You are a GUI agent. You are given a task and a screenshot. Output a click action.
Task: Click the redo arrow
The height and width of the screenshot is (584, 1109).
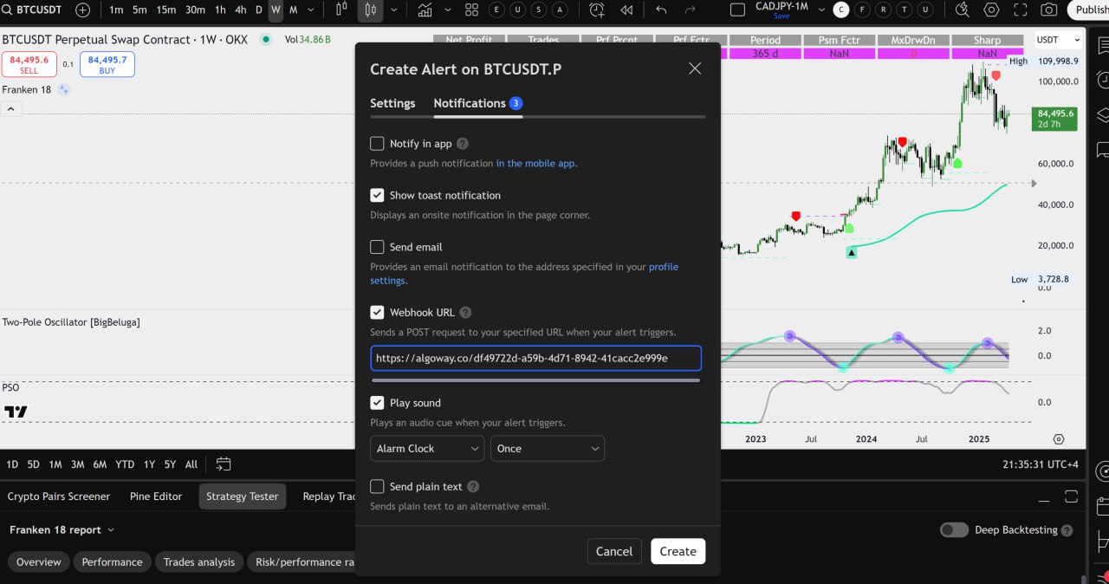(x=690, y=10)
